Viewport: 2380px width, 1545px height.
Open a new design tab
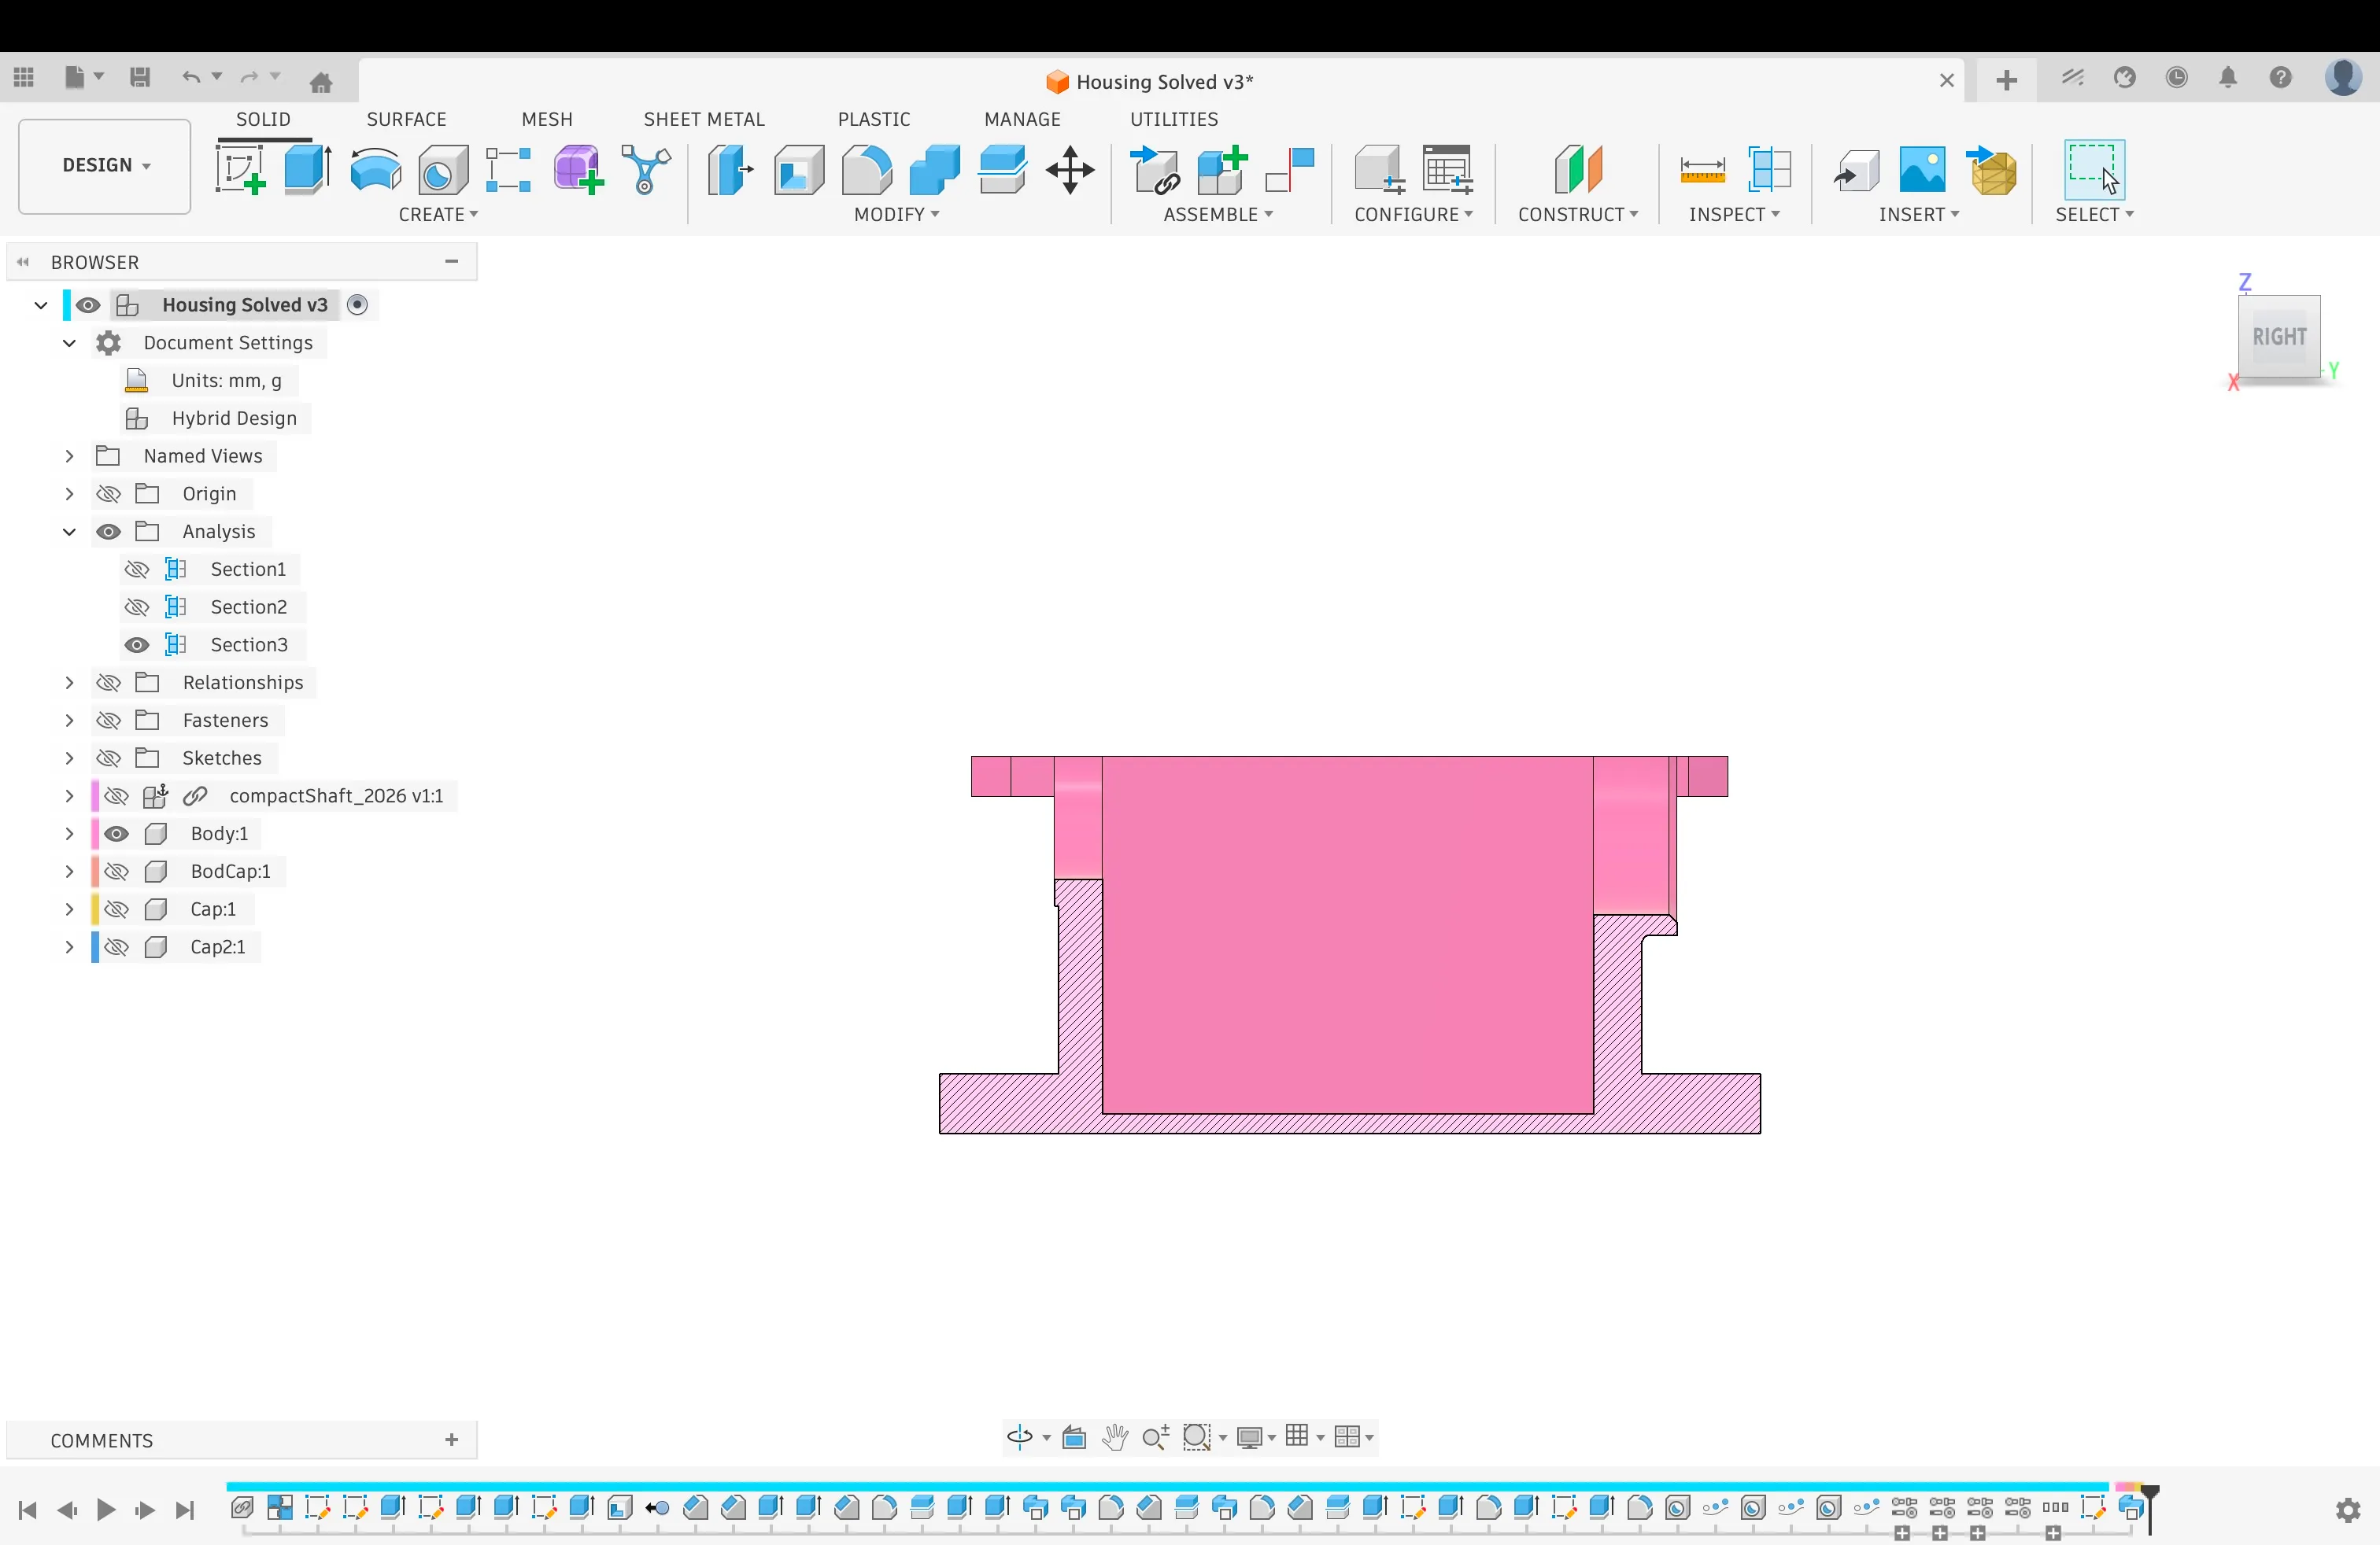pos(2006,81)
